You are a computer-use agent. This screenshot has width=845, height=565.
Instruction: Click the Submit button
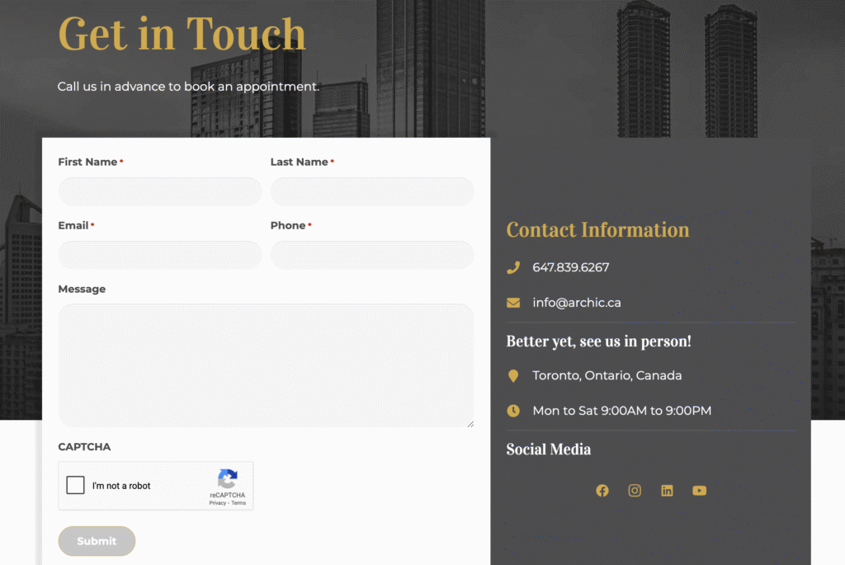click(97, 541)
